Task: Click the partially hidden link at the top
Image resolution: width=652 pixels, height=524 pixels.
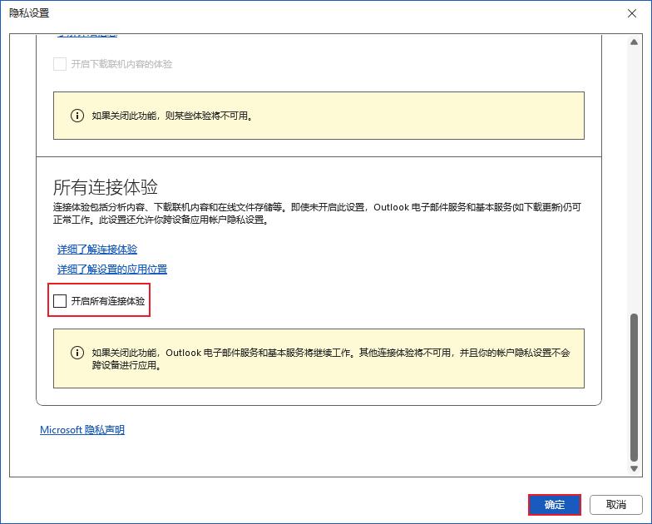Action: pos(87,36)
